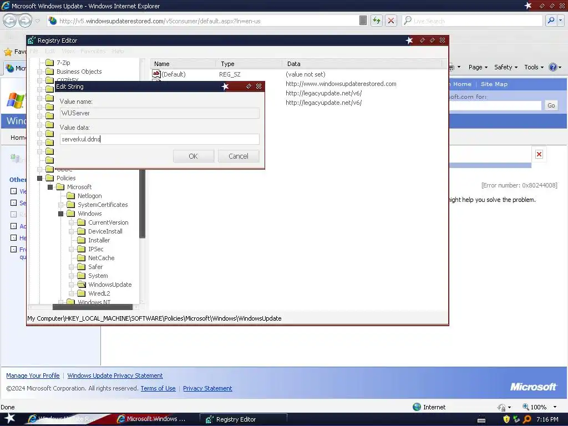Image resolution: width=568 pixels, height=426 pixels.
Task: Click the Go button next to search box
Action: (551, 105)
